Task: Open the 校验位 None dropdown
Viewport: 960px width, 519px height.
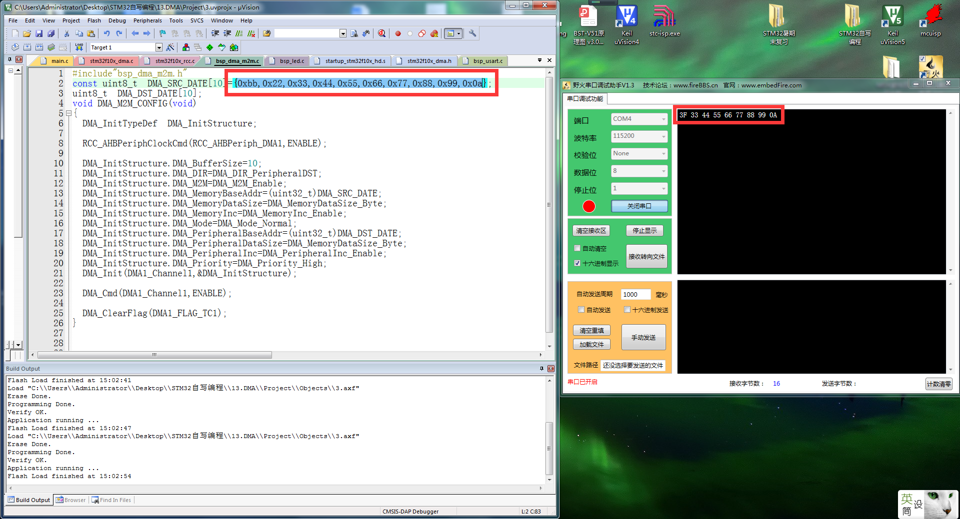Action: tap(663, 153)
